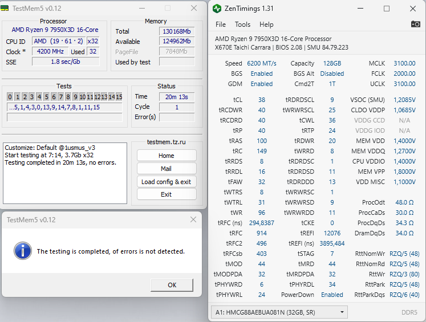Click the test order sequence field
Viewport: 426px width, 322px height.
(x=64, y=107)
